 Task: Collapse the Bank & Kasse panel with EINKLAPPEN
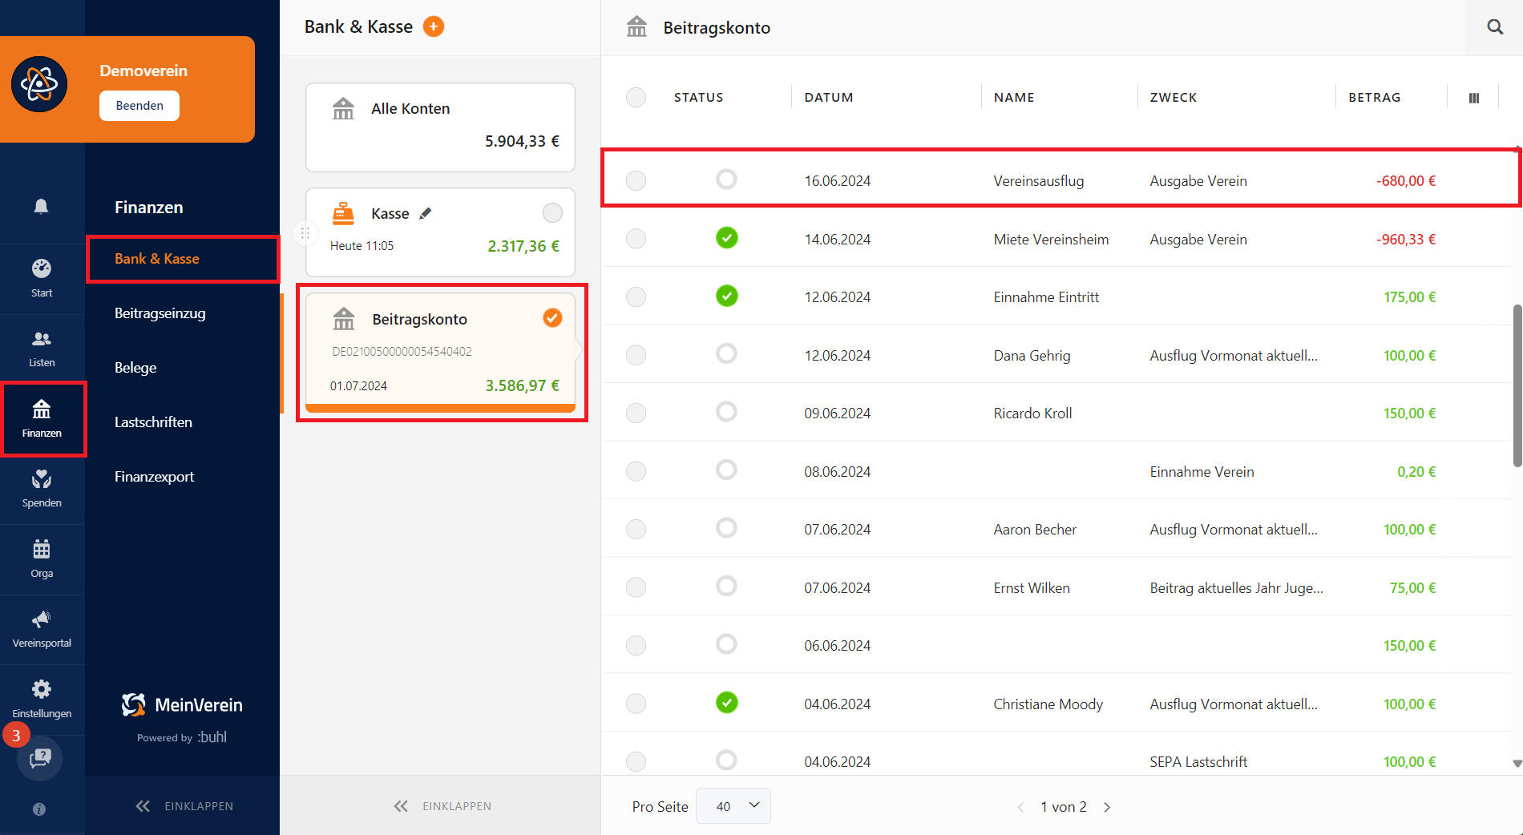pos(442,806)
